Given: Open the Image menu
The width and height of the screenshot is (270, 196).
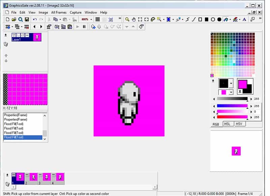Looking at the screenshot, I should click(43, 13).
